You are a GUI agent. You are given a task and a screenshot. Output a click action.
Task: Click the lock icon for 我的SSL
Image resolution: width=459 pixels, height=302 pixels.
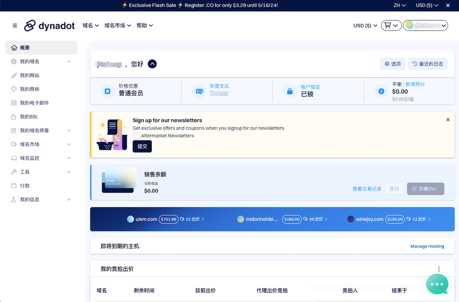14,117
